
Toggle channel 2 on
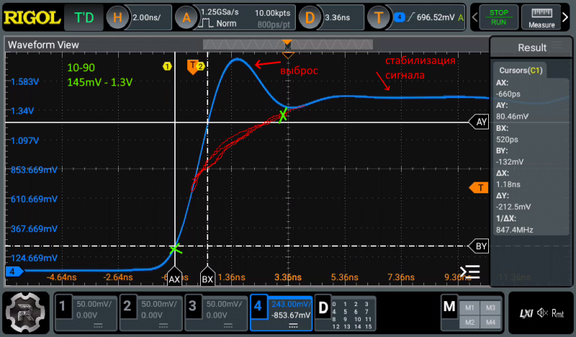point(150,313)
